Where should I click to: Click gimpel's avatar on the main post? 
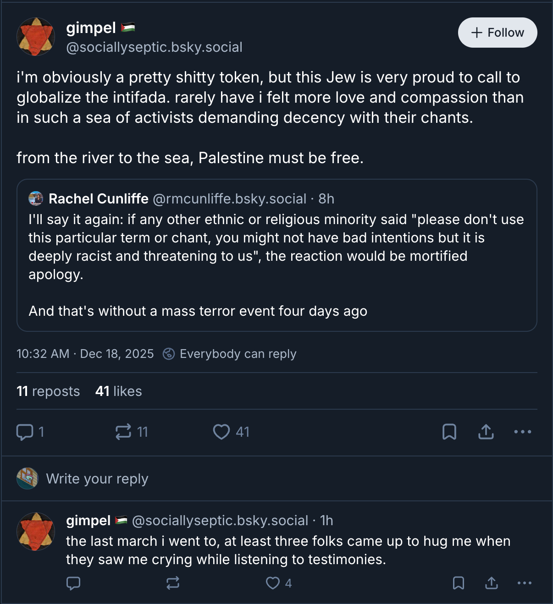(x=36, y=37)
